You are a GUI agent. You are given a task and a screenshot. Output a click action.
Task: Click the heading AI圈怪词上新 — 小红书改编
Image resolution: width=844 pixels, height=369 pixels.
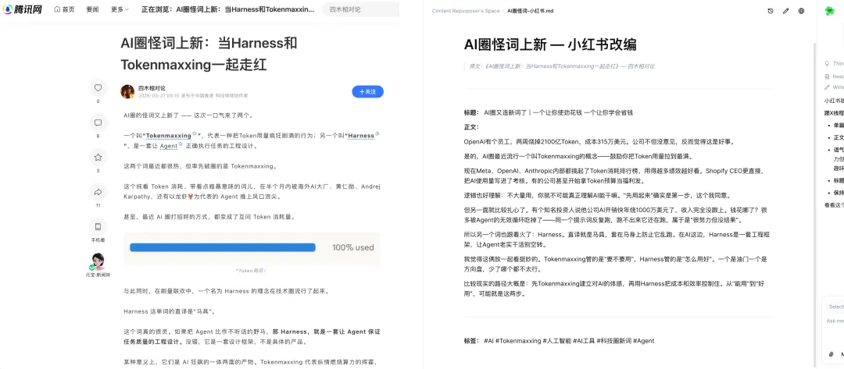pyautogui.click(x=550, y=44)
